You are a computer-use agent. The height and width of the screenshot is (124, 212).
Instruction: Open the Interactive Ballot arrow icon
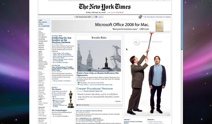(53, 98)
